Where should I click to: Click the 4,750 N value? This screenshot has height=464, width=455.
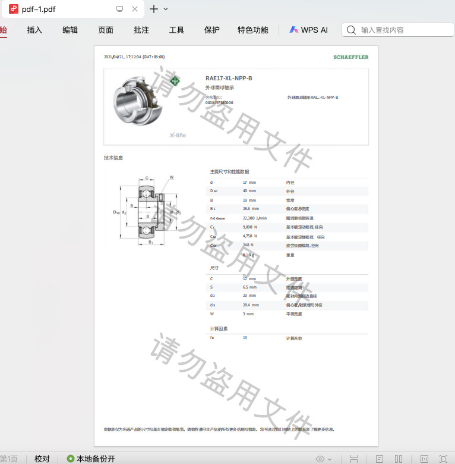click(249, 236)
